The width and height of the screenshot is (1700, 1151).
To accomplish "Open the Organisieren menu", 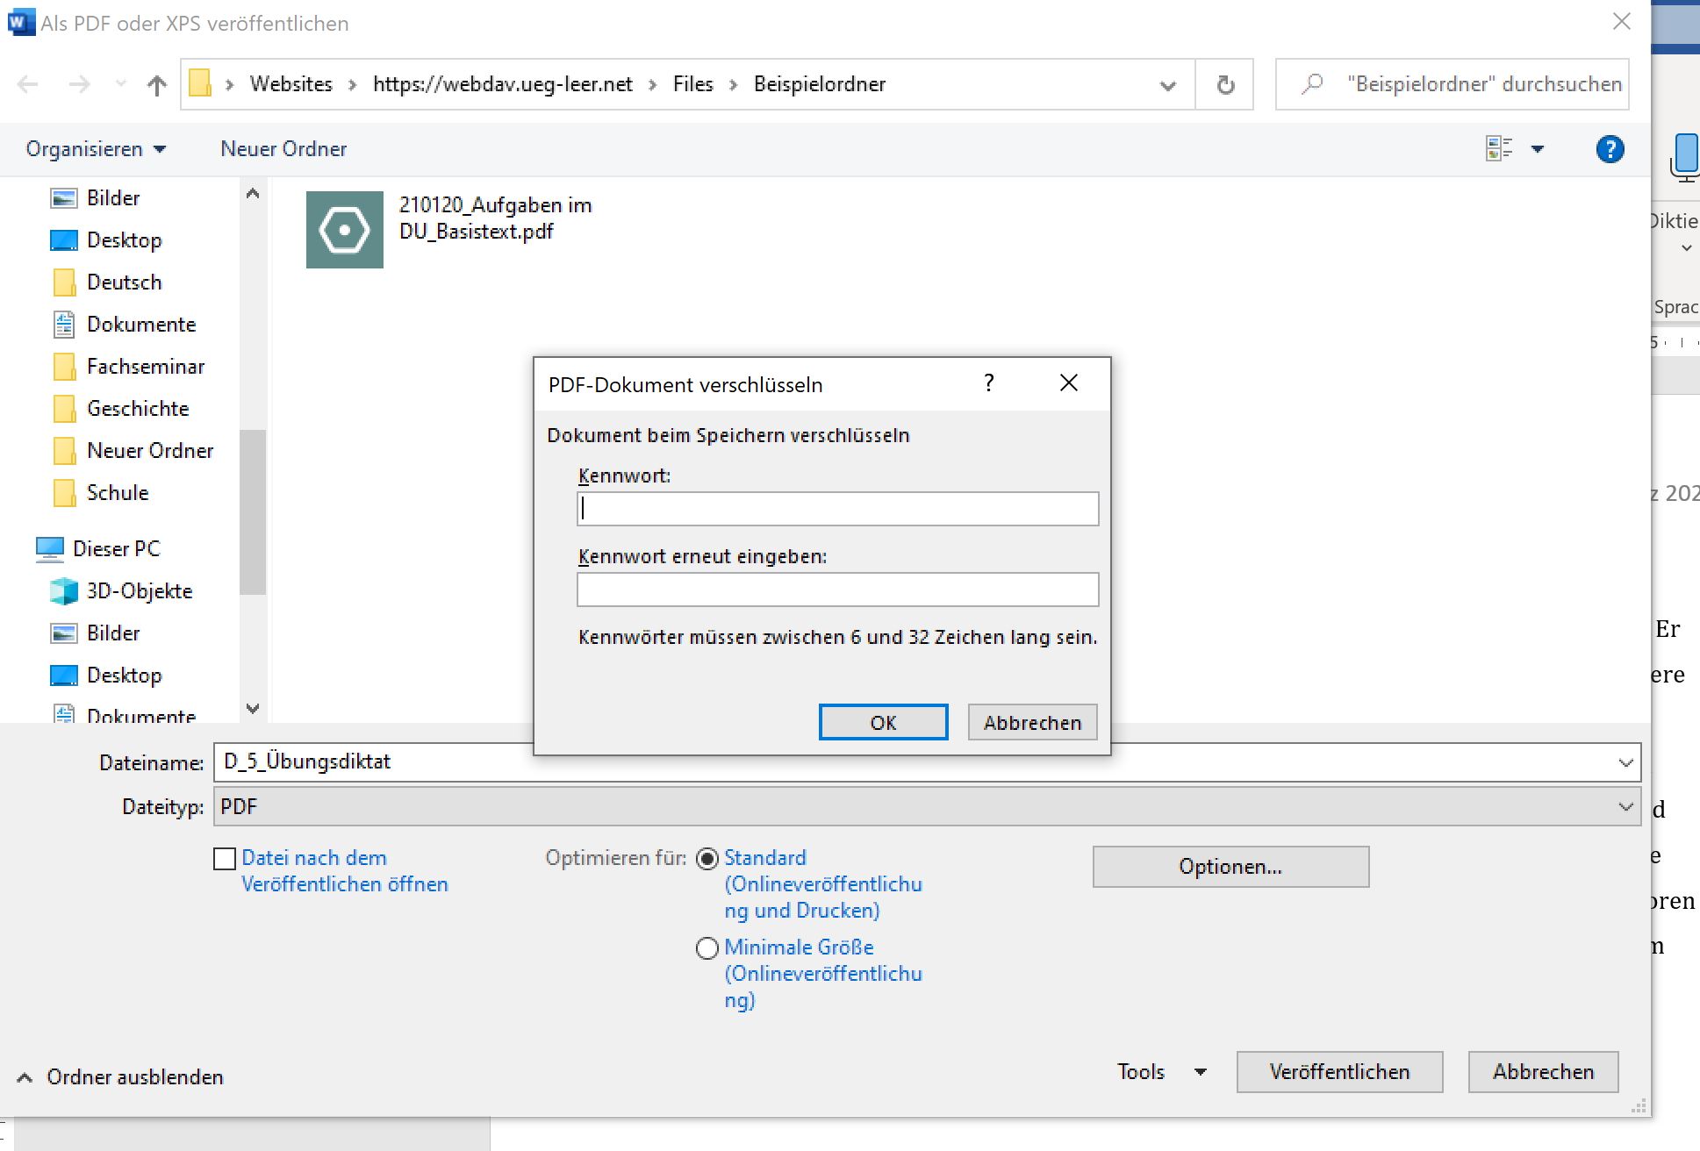I will (x=95, y=149).
